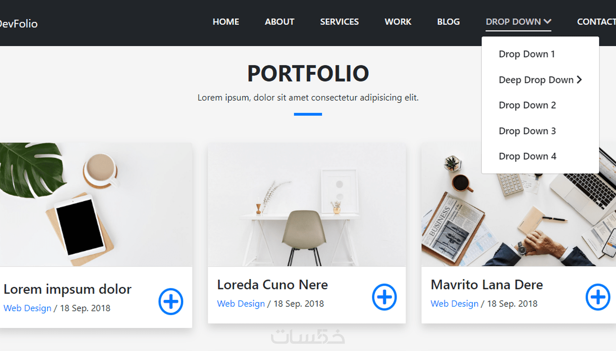
Task: Open the plus icon on Lorem impsum dolor card
Action: pyautogui.click(x=171, y=301)
